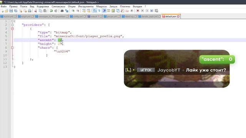Image resolution: width=246 pixels, height=138 pixels.
Task: Toggle indent guide toolbar button
Action: tap(104, 11)
